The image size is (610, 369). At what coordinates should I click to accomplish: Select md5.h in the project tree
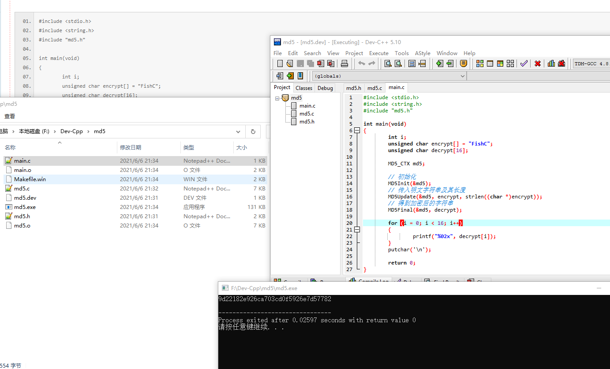pyautogui.click(x=307, y=122)
